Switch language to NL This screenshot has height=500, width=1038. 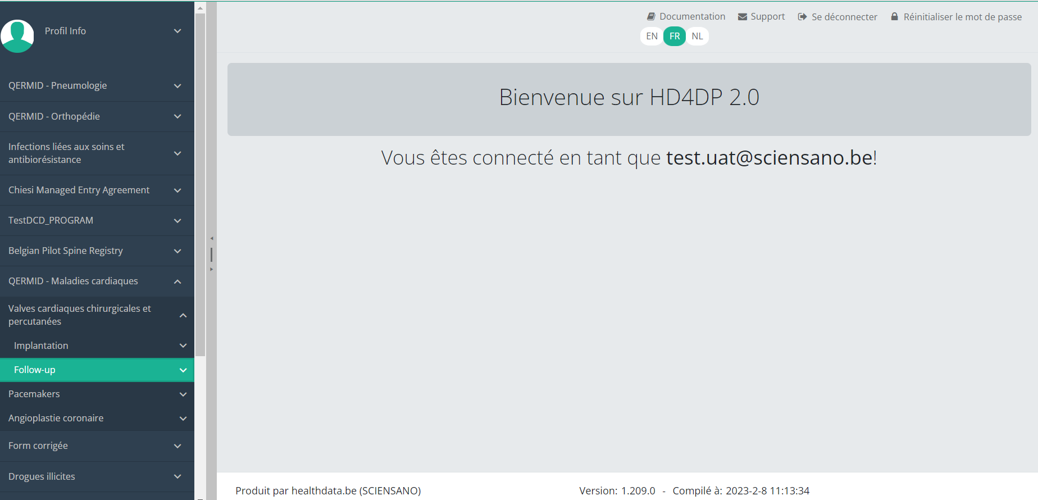697,37
